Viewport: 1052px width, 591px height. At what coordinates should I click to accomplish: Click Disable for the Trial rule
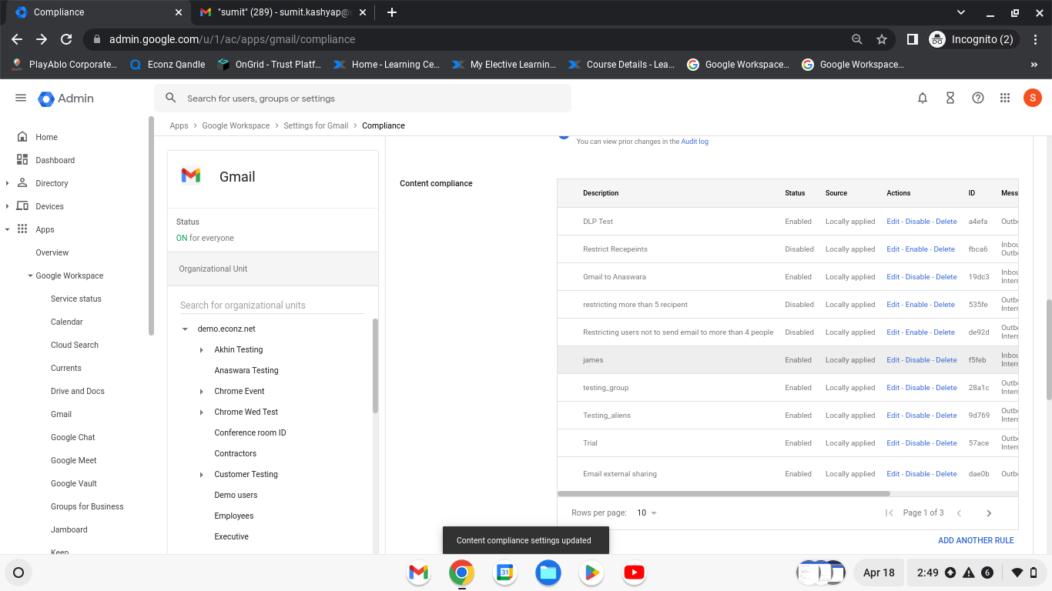918,443
